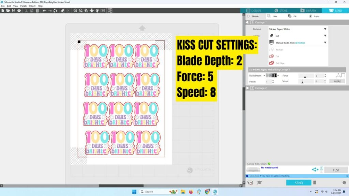Switch to the Layer cut mode tab
Screen dimensions: 349x196
pyautogui.click(x=314, y=16)
